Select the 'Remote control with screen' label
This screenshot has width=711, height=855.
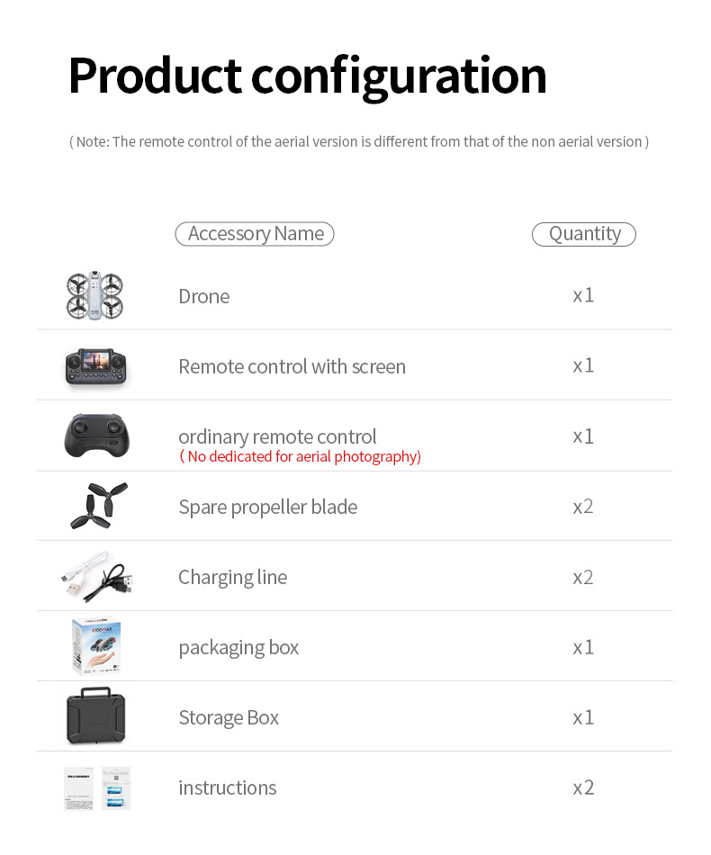(292, 366)
